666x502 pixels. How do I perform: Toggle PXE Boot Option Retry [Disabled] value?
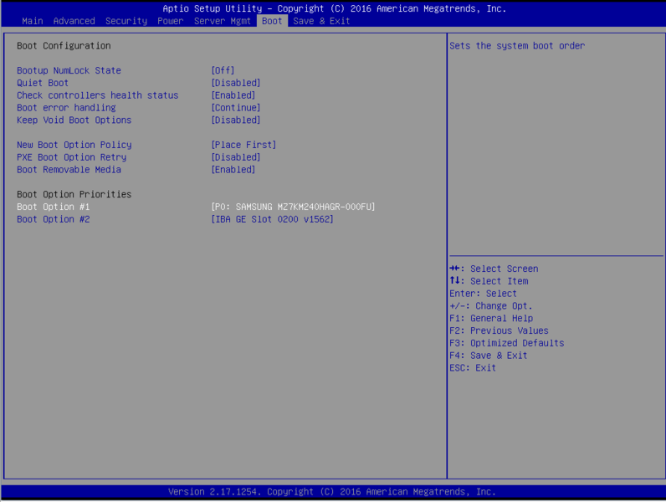coord(236,157)
